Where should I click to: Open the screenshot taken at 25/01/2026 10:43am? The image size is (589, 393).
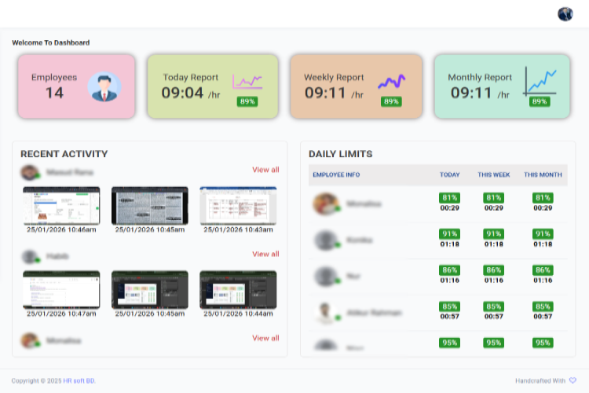[x=239, y=206]
